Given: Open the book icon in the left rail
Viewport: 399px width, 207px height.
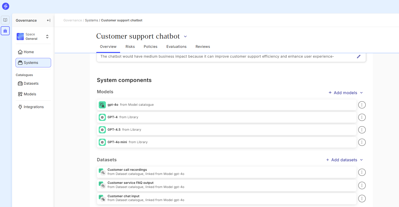Looking at the screenshot, I should pos(5,20).
